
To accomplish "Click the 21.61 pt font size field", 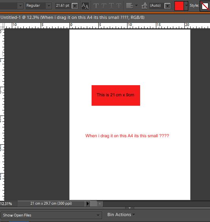I will click(x=63, y=6).
